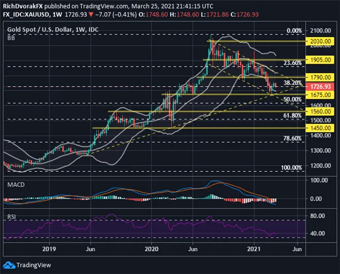Click the 1200.00 price axis value

320,166
